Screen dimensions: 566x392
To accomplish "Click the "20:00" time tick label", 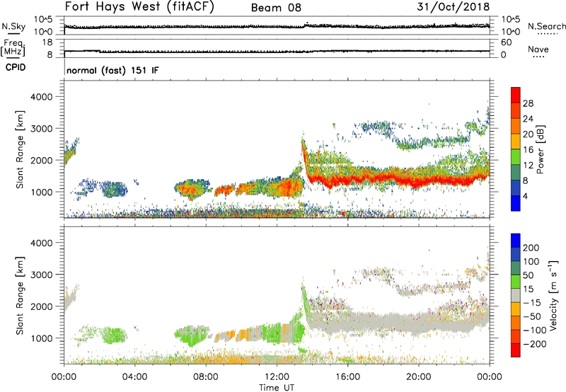I will click(x=418, y=377).
